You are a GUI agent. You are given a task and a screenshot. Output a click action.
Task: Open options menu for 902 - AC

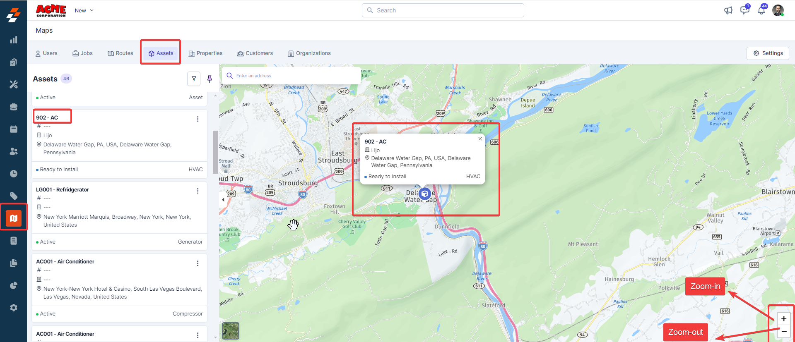click(x=198, y=119)
